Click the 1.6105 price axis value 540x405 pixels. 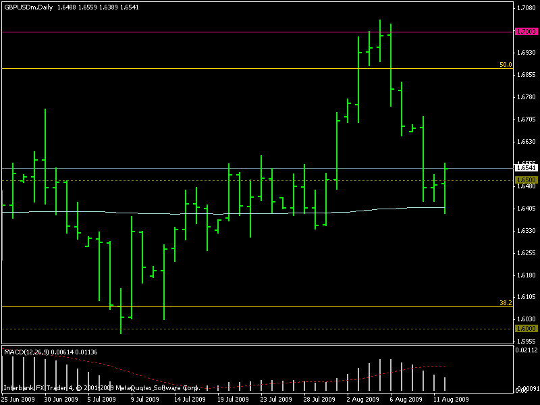(526, 297)
